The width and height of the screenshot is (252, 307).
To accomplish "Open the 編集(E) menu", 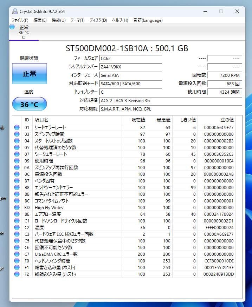I will pos(40,20).
